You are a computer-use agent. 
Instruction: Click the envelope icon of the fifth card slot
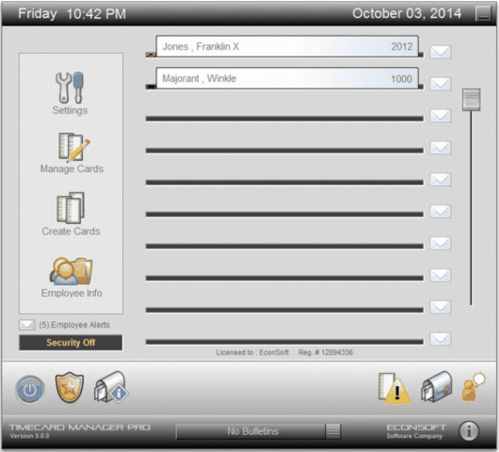pos(441,179)
